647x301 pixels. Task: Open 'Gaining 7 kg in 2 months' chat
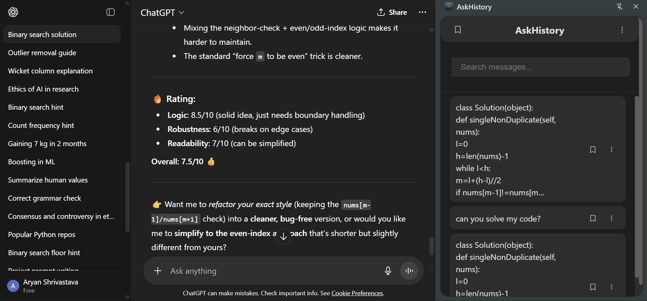coord(62,143)
